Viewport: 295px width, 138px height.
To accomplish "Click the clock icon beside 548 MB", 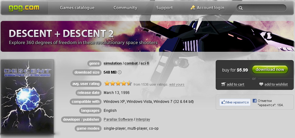I will pyautogui.click(x=119, y=72).
